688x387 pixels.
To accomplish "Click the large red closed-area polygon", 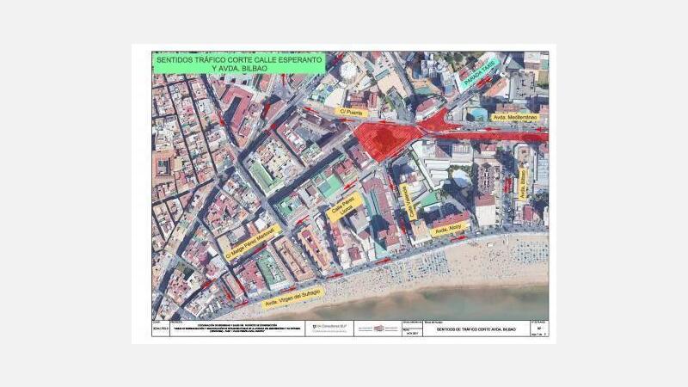I will pyautogui.click(x=385, y=140).
